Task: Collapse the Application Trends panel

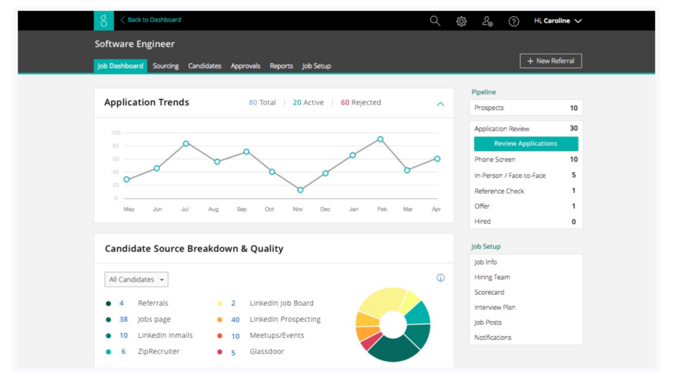Action: pos(440,104)
